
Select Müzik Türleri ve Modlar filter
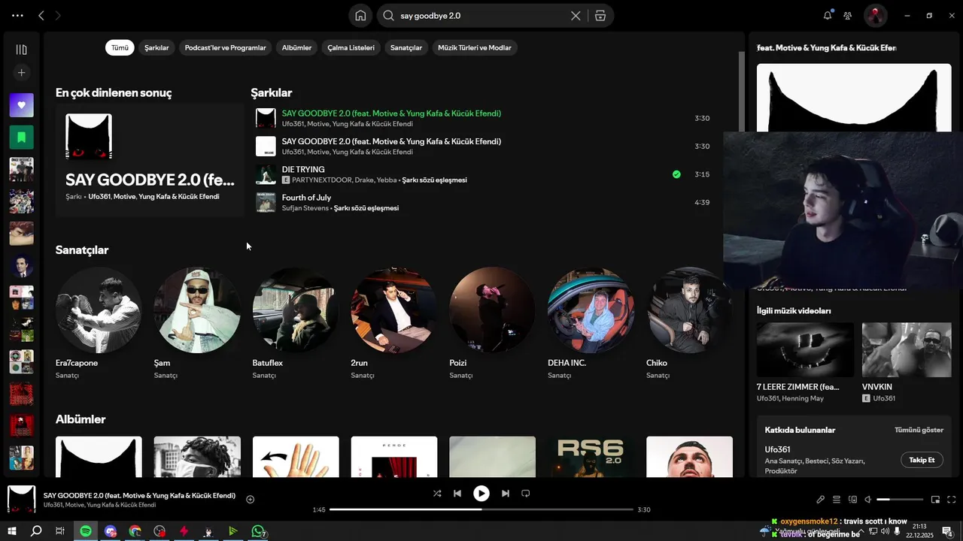474,47
